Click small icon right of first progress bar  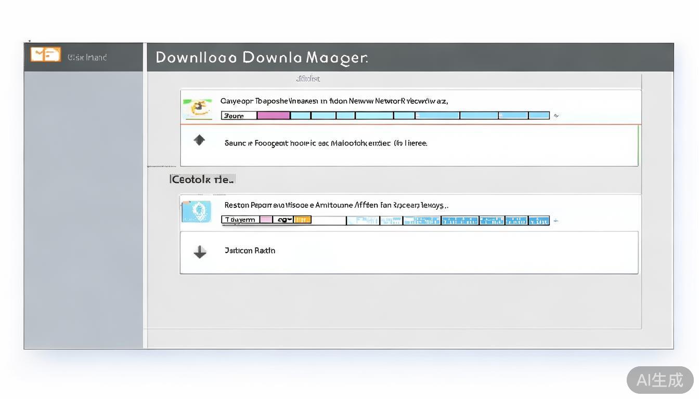[x=556, y=116]
